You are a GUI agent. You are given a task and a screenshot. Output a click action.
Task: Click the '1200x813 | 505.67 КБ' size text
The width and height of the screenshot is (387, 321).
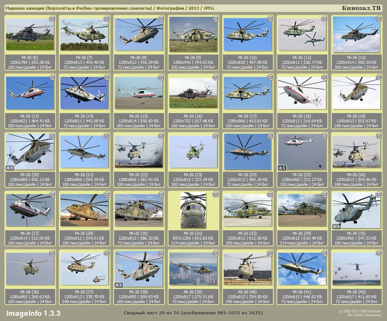(x=356, y=121)
